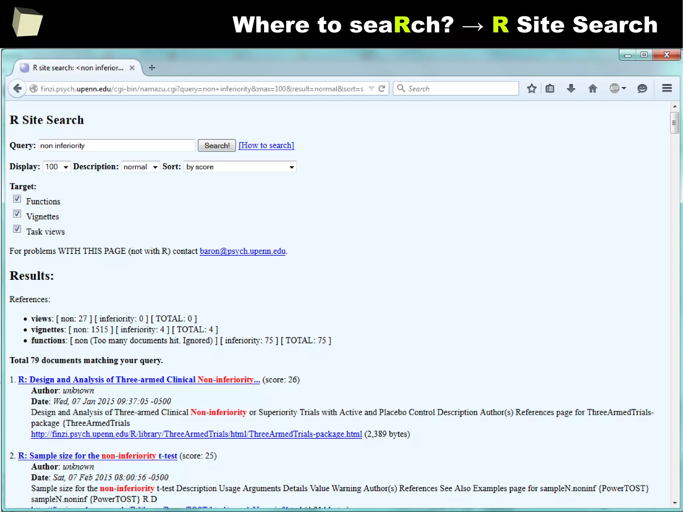Click 'views: [ non: 27 ]' reference line
The image size is (683, 512).
click(x=114, y=319)
